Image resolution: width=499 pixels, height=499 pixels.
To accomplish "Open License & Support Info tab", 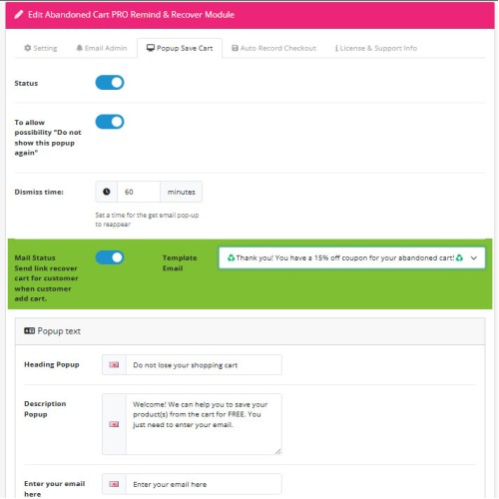I will pos(376,48).
